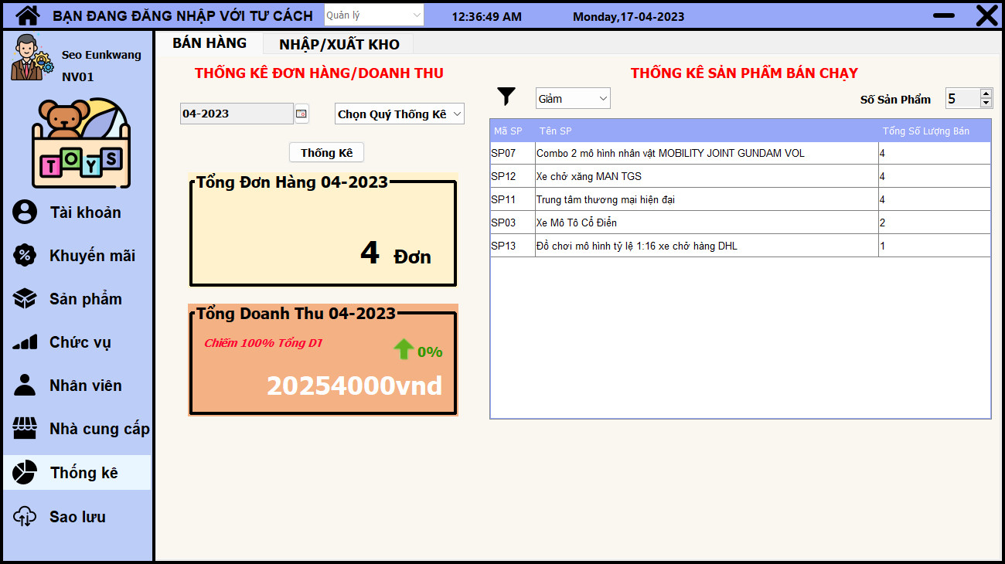Switch to the NHẬP/XUẤT KHO tab

point(339,44)
